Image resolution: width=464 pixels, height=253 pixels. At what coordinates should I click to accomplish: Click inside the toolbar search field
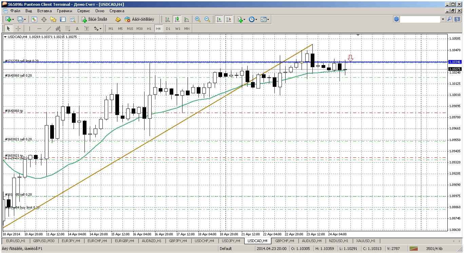[x=421, y=20]
